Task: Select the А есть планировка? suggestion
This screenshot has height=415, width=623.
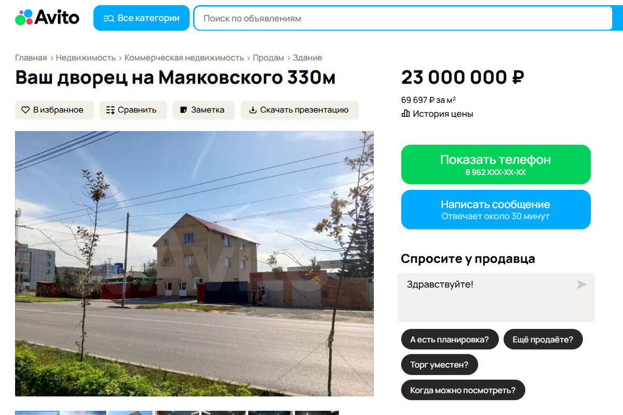Action: pos(450,340)
